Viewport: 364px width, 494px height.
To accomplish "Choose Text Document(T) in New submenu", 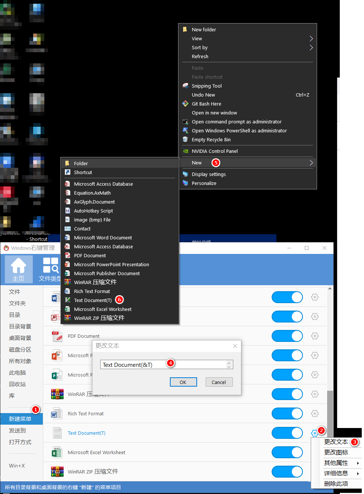I will [93, 300].
